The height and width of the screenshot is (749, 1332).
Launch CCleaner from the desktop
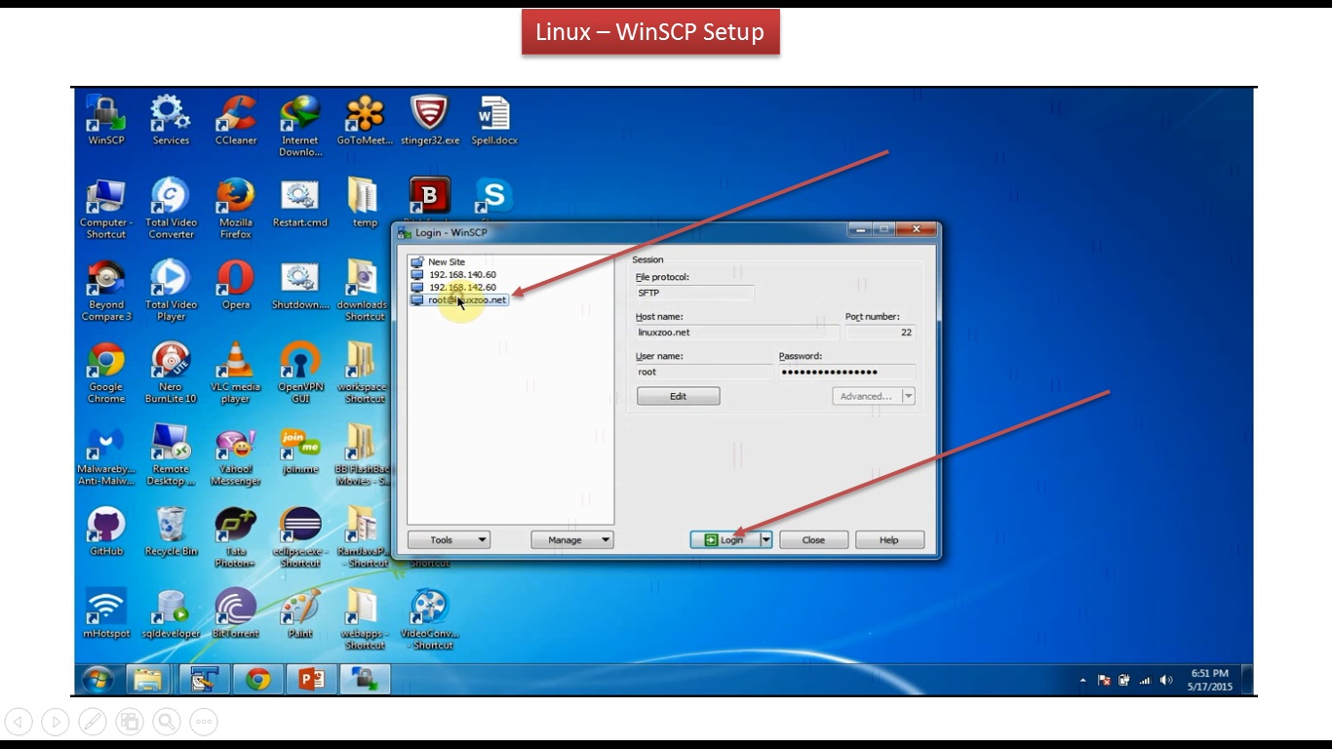(235, 120)
